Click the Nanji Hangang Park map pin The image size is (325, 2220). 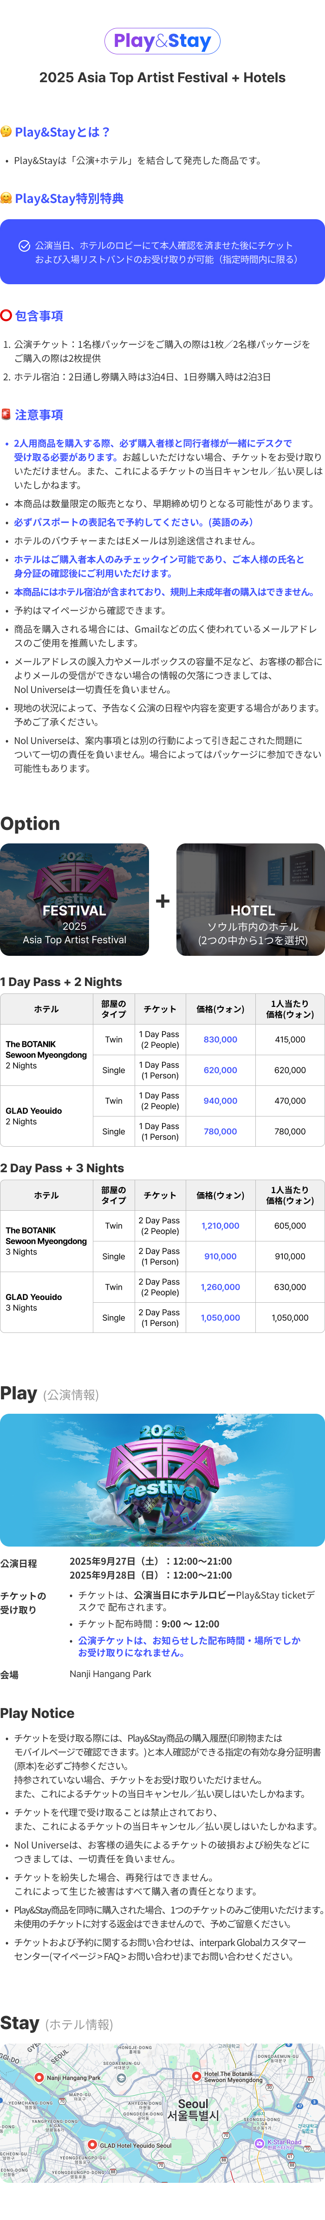point(39,2078)
